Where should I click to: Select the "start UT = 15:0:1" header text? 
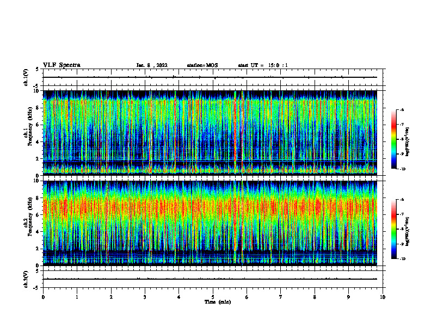point(263,65)
